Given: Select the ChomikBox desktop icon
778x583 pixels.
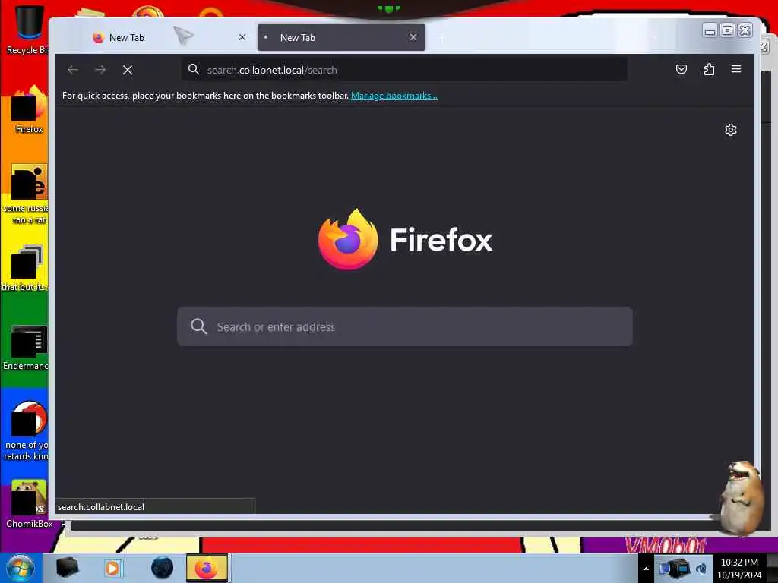Looking at the screenshot, I should pyautogui.click(x=29, y=504).
